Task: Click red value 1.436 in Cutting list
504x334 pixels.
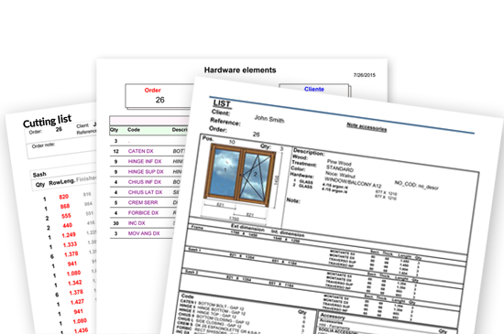Action: coord(81,330)
